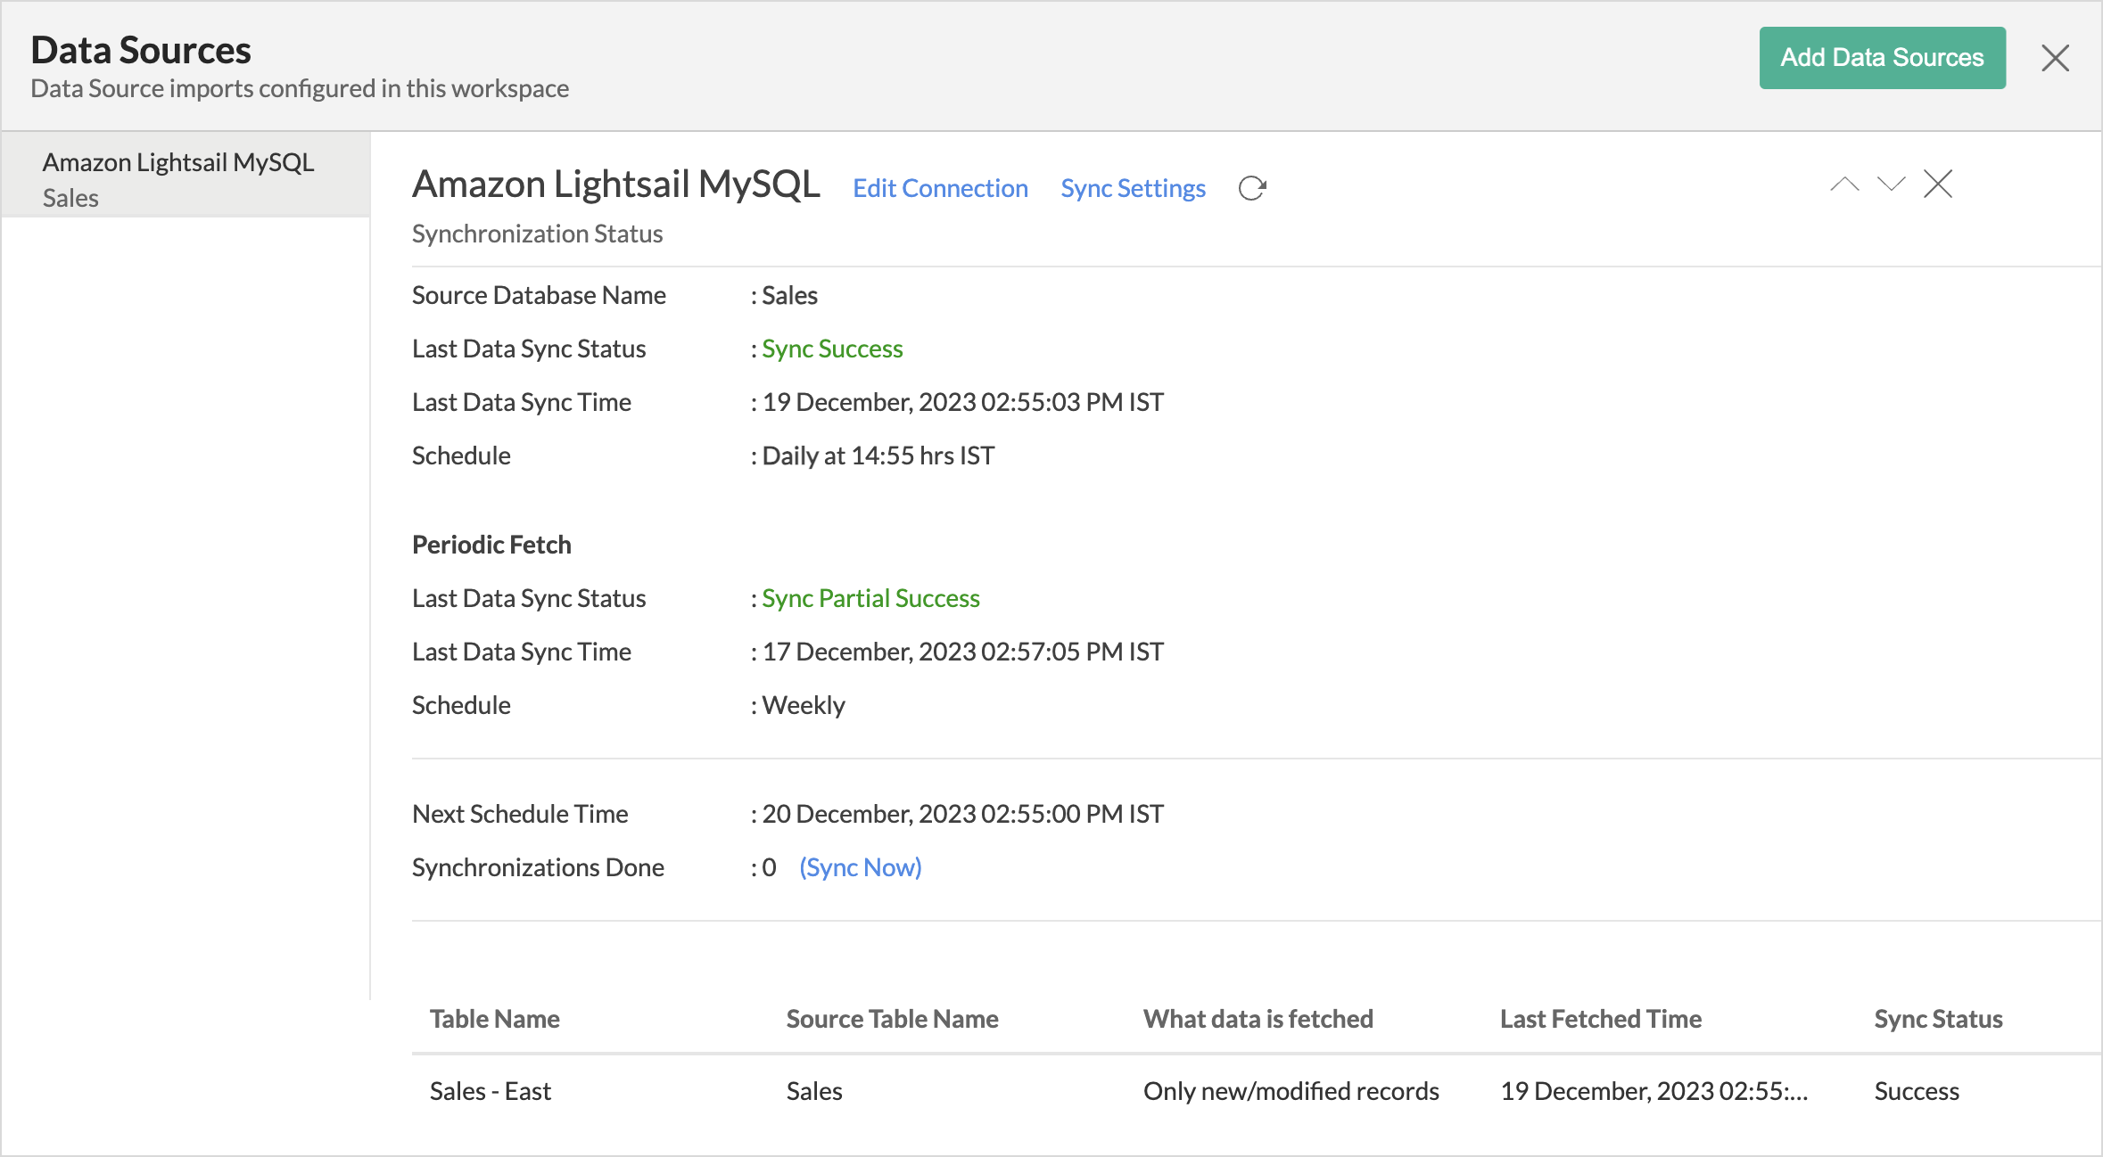The image size is (2103, 1157).
Task: Close the Amazon Lightsail MySQL details panel
Action: coord(1938,185)
